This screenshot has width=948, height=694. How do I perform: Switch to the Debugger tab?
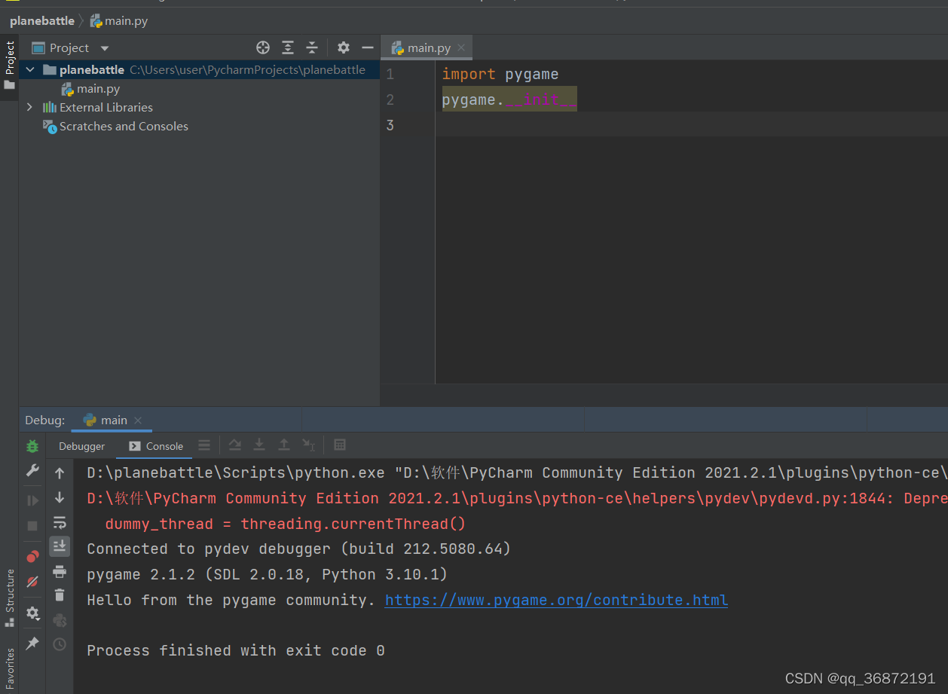click(82, 446)
